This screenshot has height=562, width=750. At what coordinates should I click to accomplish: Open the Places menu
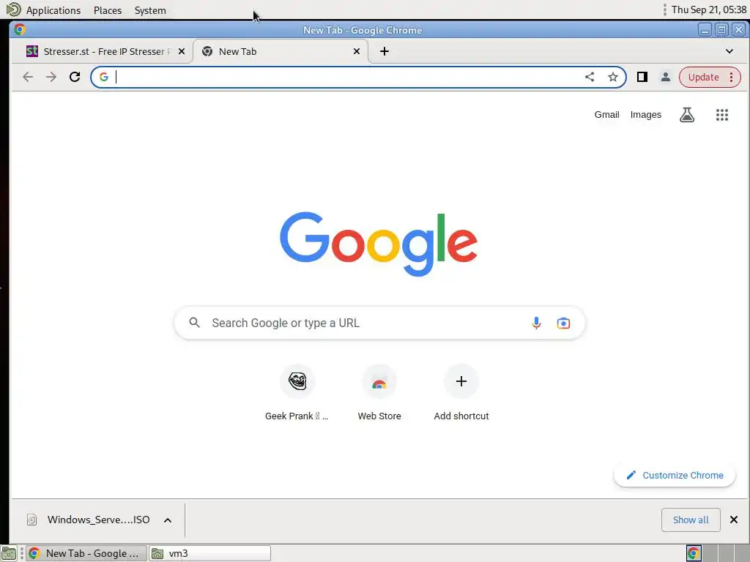(x=108, y=10)
